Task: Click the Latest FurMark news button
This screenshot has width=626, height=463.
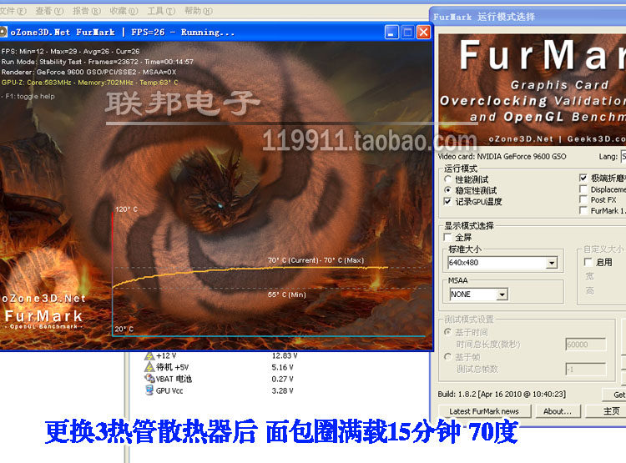Action: coord(483,411)
